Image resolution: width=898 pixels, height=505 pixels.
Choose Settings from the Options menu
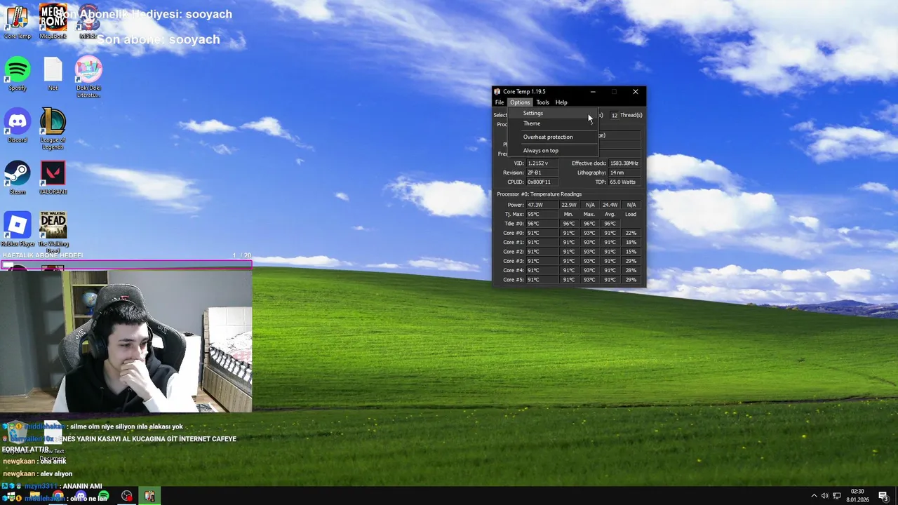[552, 113]
